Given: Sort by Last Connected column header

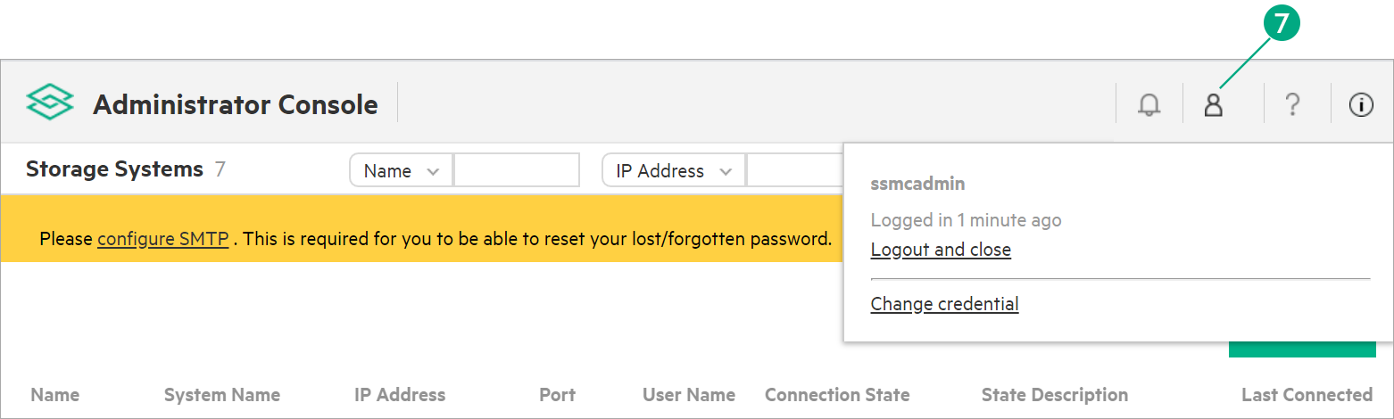Looking at the screenshot, I should click(x=1307, y=395).
